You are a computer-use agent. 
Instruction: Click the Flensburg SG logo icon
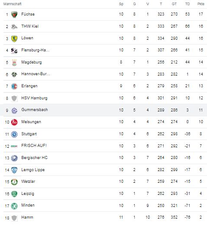pyautogui.click(x=14, y=51)
